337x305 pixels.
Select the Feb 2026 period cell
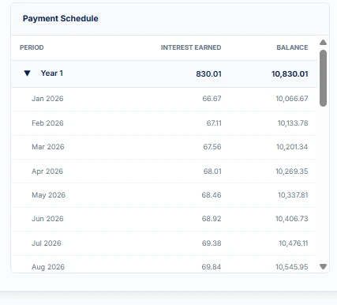pos(47,123)
